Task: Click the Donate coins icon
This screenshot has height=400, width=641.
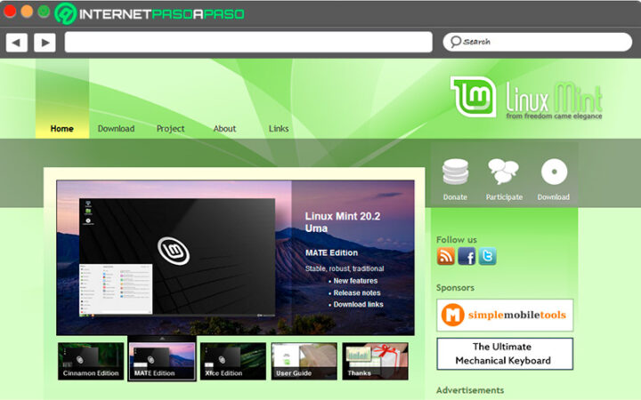Action: coord(455,172)
